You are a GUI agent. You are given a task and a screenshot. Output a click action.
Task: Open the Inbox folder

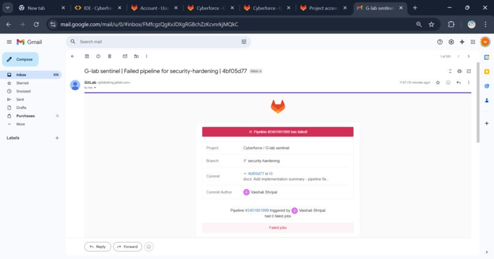(31, 75)
